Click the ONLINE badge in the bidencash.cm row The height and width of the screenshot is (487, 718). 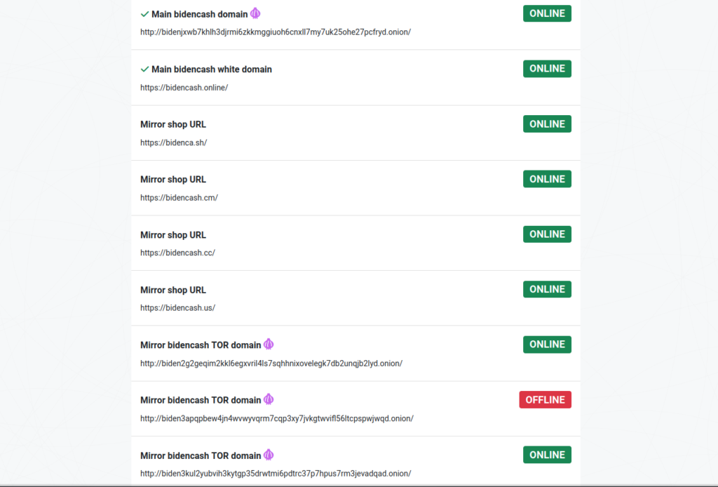coord(547,179)
